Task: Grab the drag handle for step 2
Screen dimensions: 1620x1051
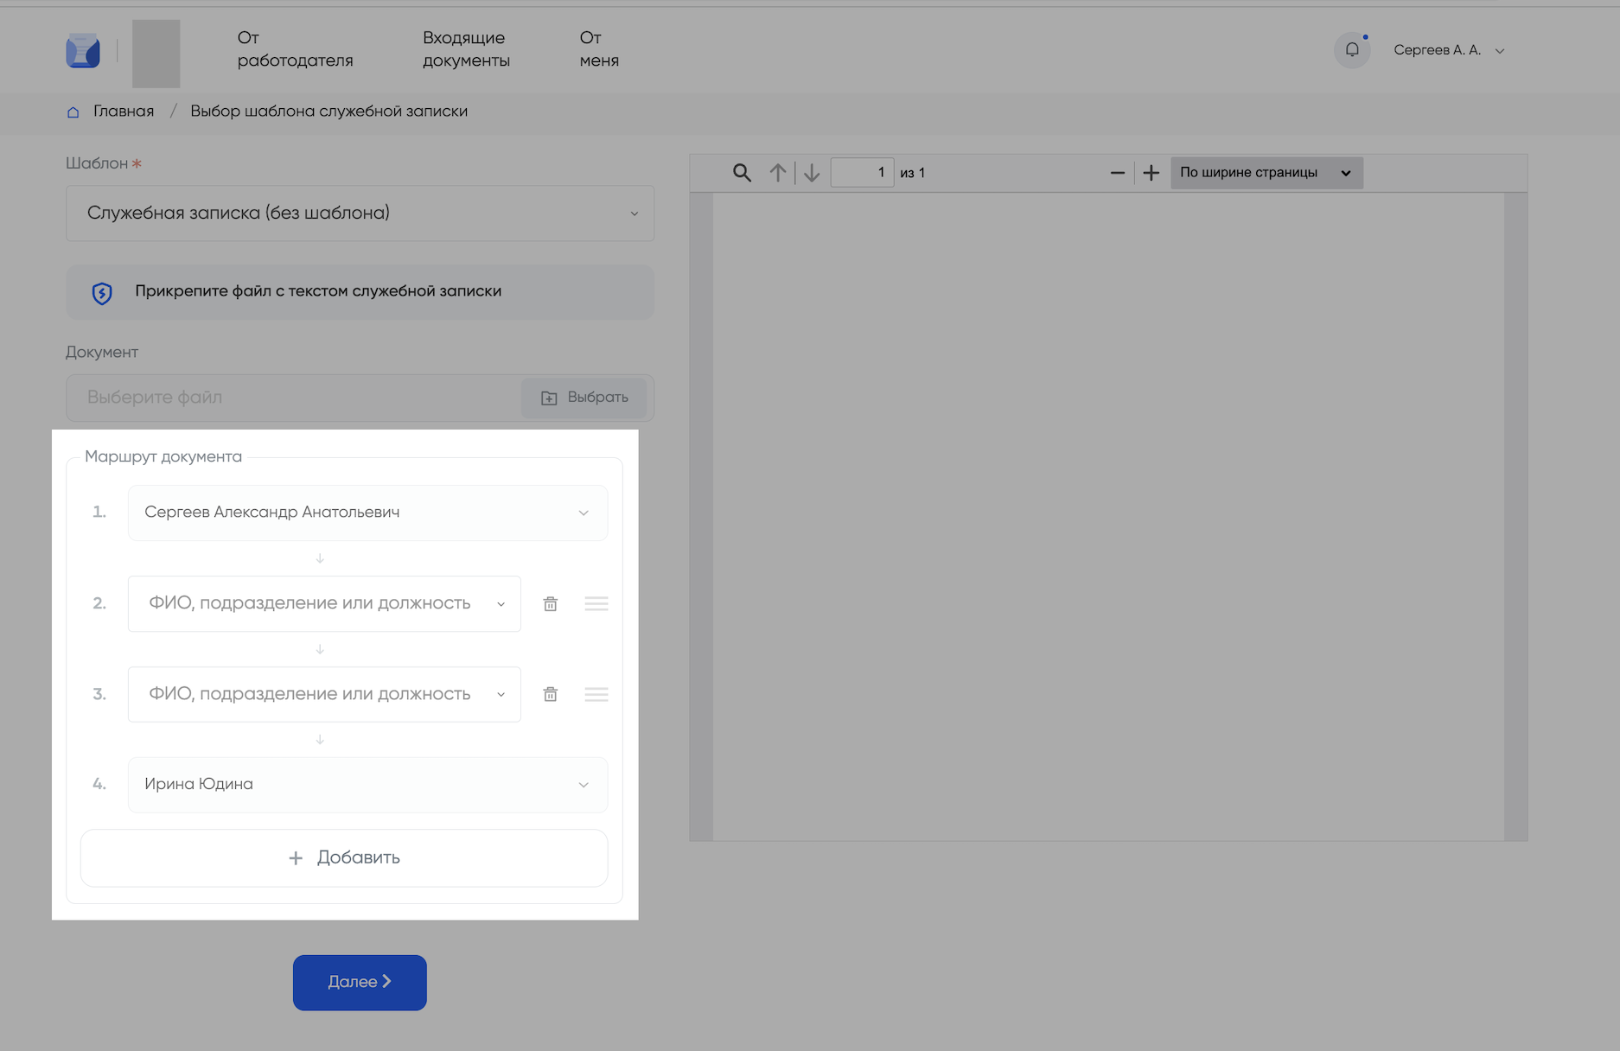Action: coord(596,604)
